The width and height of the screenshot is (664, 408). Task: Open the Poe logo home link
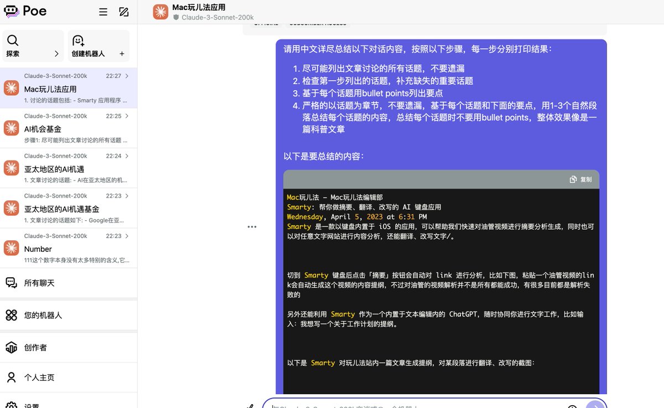tap(25, 11)
